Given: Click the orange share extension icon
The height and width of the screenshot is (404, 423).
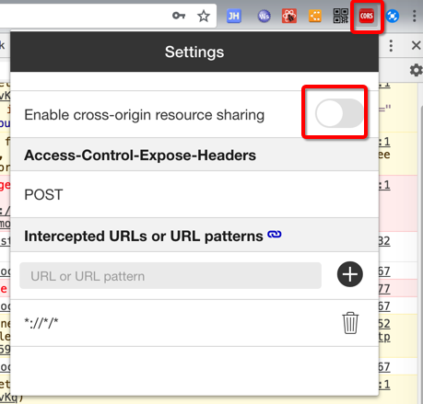Looking at the screenshot, I should click(x=315, y=16).
